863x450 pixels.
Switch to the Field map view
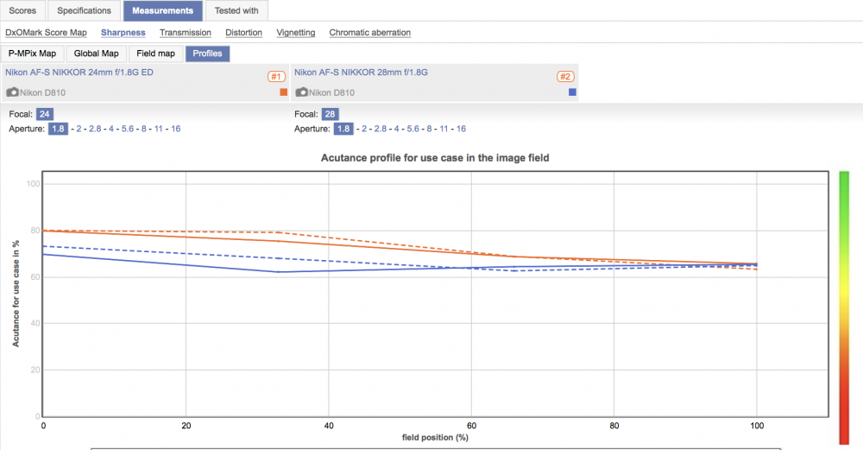tap(155, 54)
